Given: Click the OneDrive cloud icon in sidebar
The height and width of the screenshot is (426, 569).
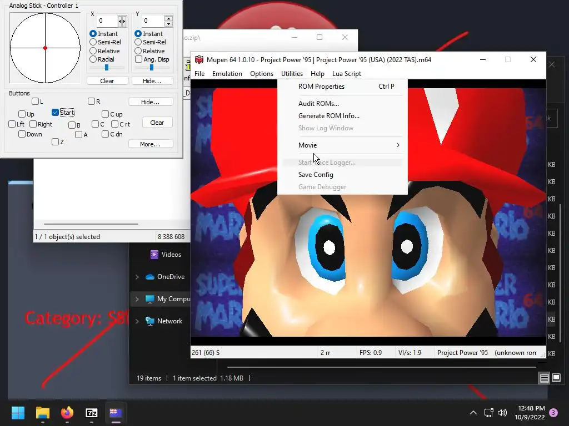Looking at the screenshot, I should pos(150,277).
